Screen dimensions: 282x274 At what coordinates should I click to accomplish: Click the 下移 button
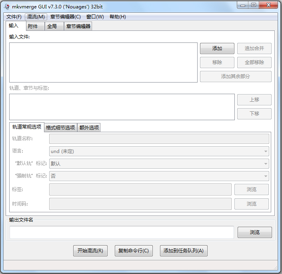click(254, 113)
